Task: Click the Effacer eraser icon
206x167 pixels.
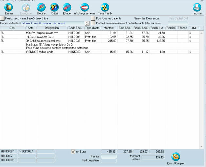Action: click(67, 7)
